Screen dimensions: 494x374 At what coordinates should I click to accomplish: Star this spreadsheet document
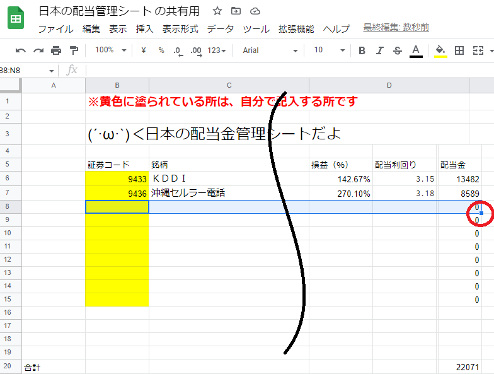[217, 11]
